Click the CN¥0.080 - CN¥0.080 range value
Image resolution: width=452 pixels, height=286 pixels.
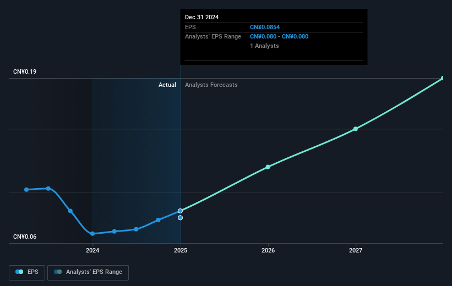279,36
